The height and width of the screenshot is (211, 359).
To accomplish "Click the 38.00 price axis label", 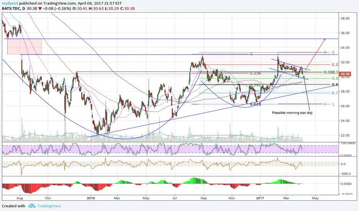I will click(x=345, y=18).
